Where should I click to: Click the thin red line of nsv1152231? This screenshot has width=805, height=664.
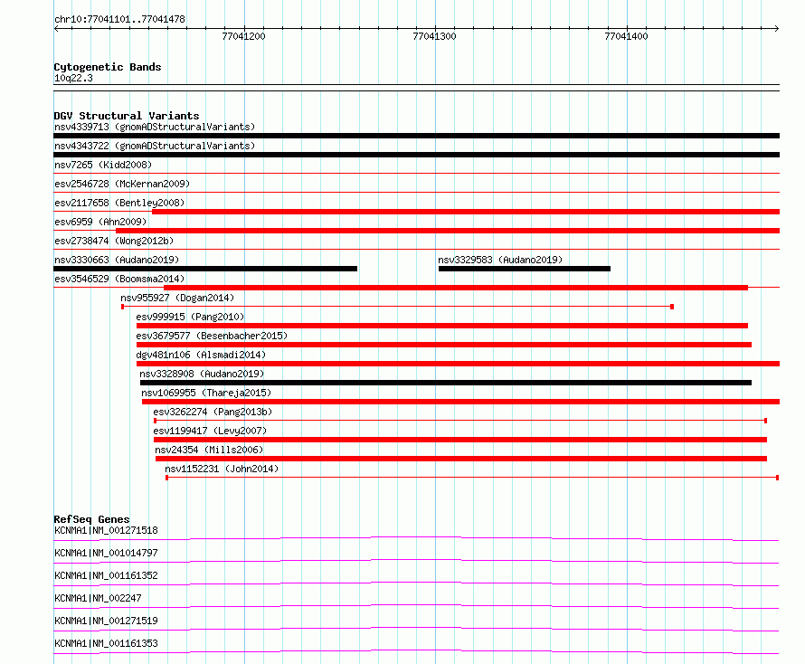click(x=472, y=478)
